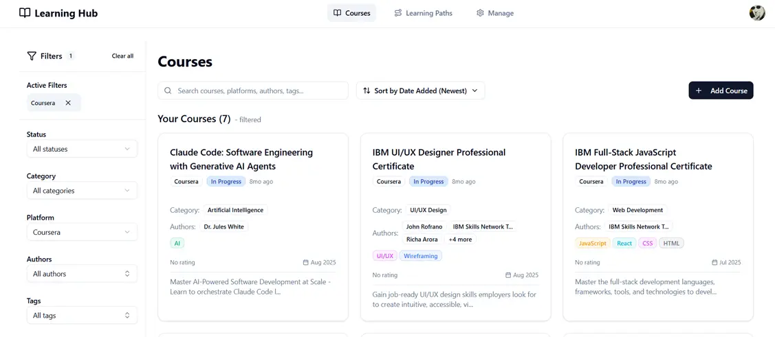The height and width of the screenshot is (337, 775).
Task: Click 'No rating' on IBM UI/UX card
Action: (x=385, y=275)
